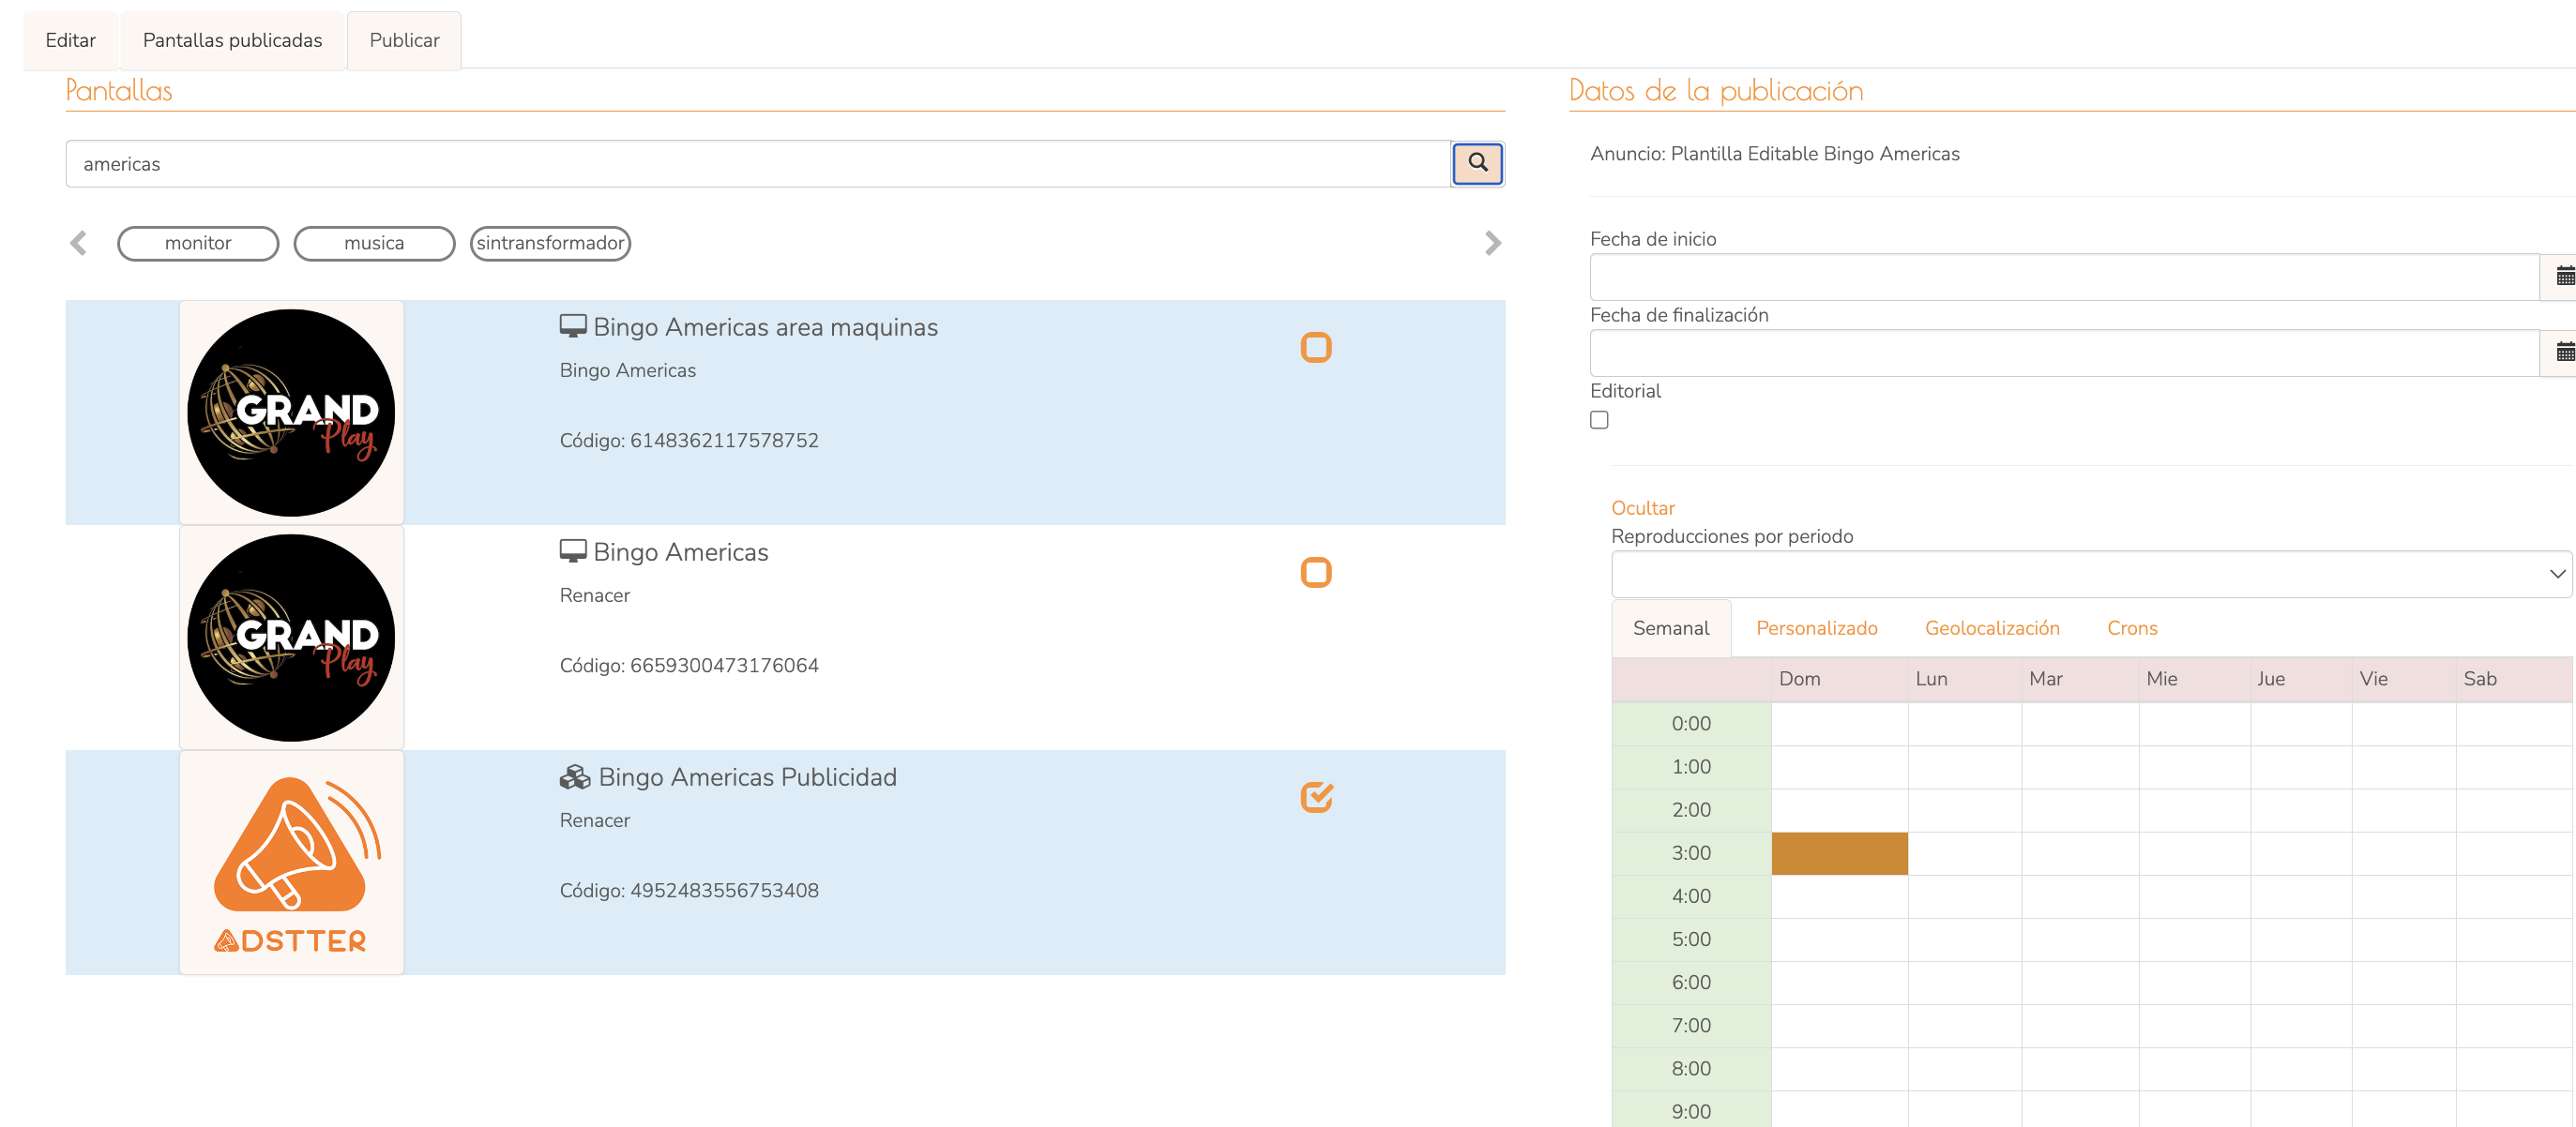2576x1127 pixels.
Task: Tick the Editorial checkbox
Action: point(1599,420)
